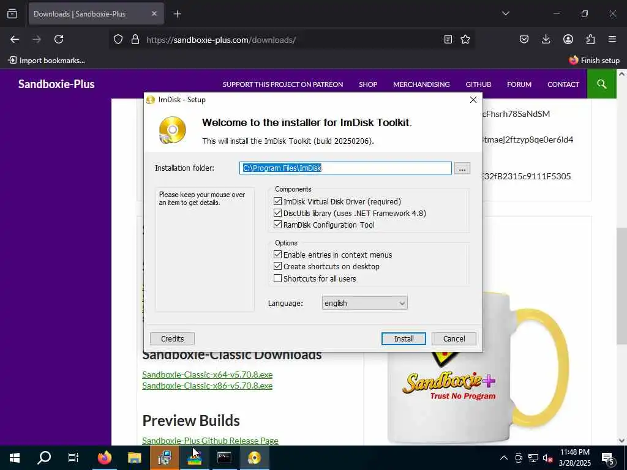
Task: Click the Sandboxie mug product image
Action: (478, 368)
